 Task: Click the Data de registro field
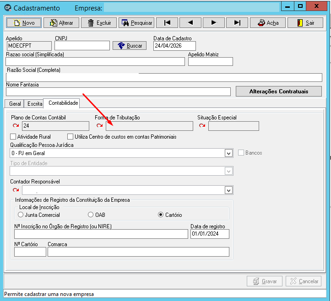(x=210, y=234)
